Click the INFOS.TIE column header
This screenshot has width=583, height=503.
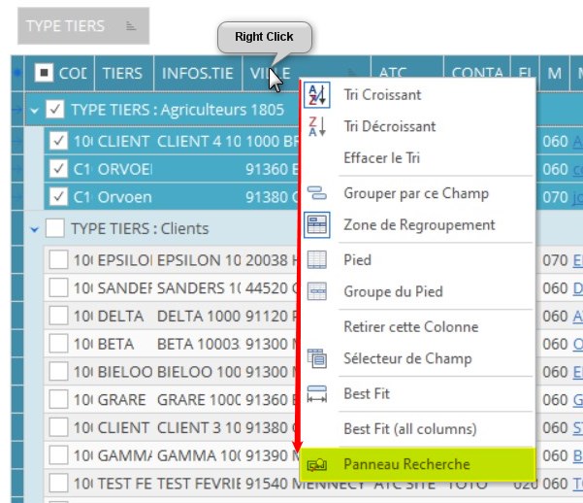tap(197, 73)
